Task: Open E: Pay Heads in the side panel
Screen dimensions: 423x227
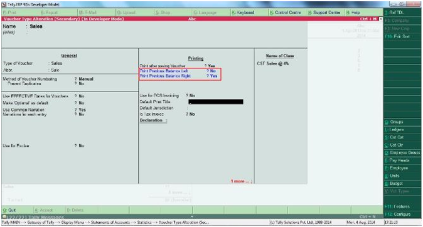Action: point(402,161)
